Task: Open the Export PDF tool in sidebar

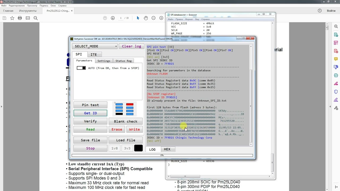Action: tap(336, 35)
